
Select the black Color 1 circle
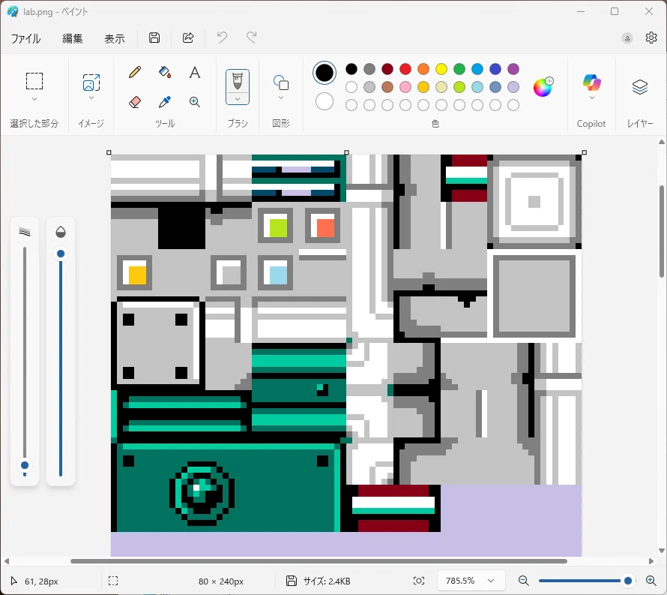(x=325, y=72)
